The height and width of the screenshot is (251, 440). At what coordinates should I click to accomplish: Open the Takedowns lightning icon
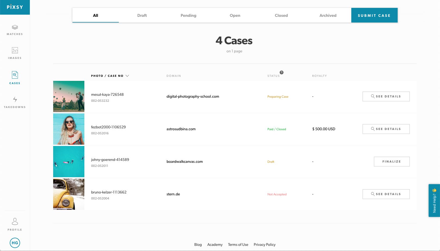[15, 100]
